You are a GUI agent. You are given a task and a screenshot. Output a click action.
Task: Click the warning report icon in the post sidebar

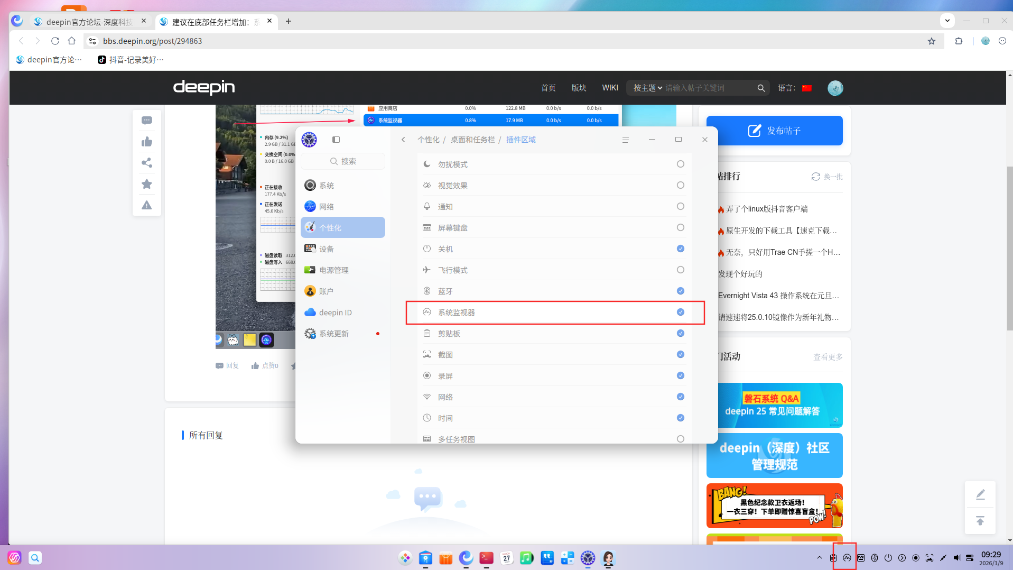(x=147, y=205)
